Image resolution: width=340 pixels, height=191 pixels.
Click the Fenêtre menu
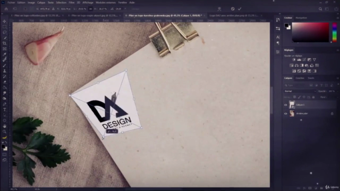(123, 3)
